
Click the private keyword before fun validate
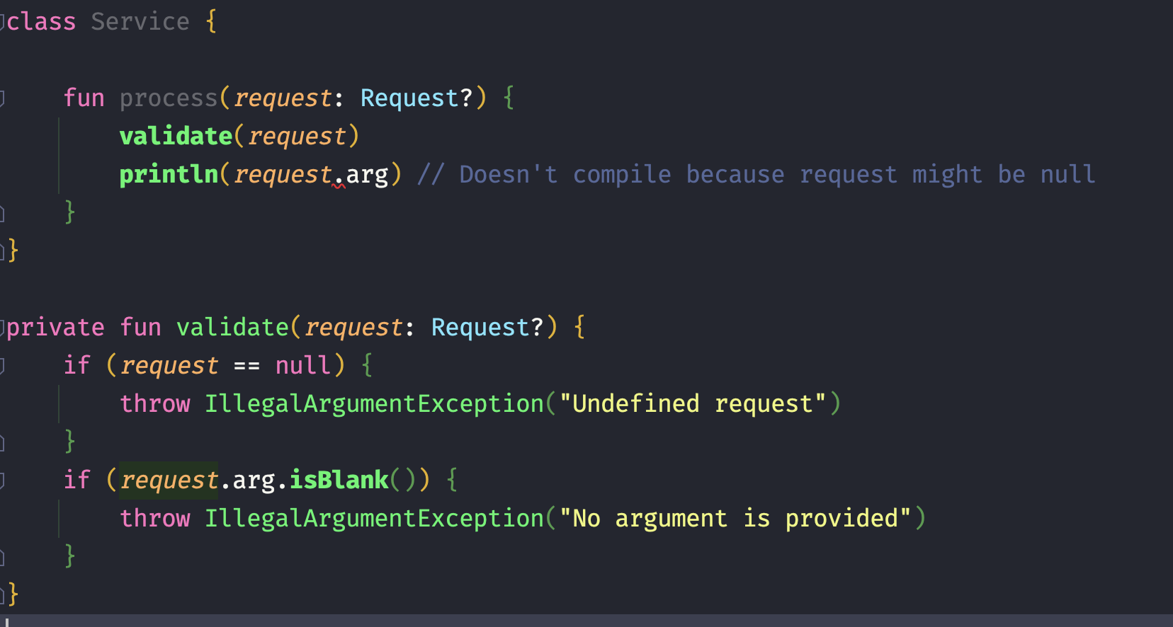pos(55,327)
